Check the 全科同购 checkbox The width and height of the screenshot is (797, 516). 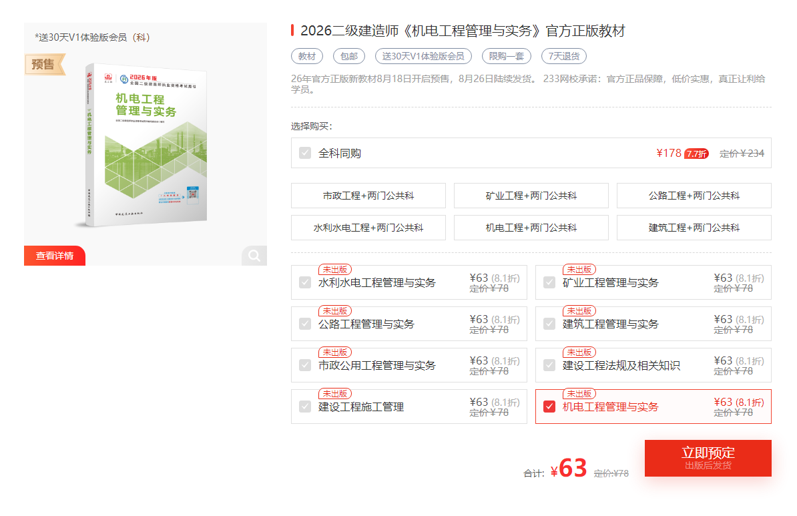click(x=305, y=154)
